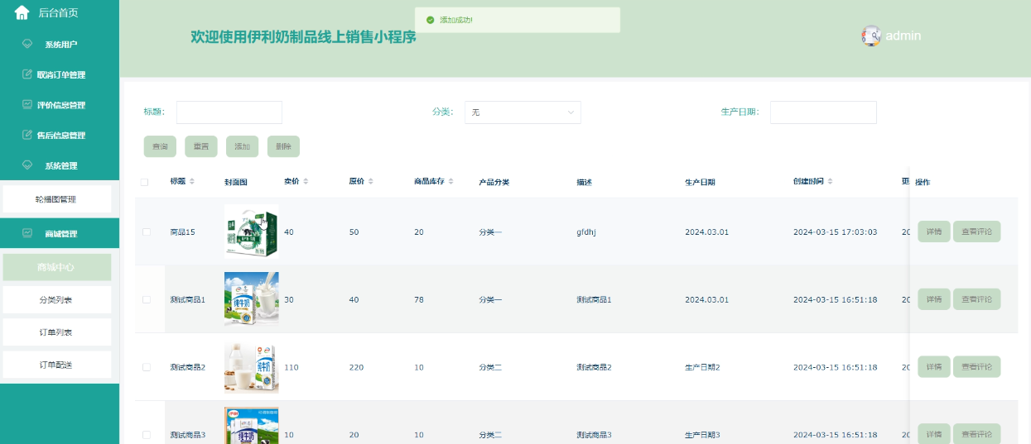The width and height of the screenshot is (1031, 444).
Task: Sort table by 标题 column arrows
Action: (x=192, y=181)
